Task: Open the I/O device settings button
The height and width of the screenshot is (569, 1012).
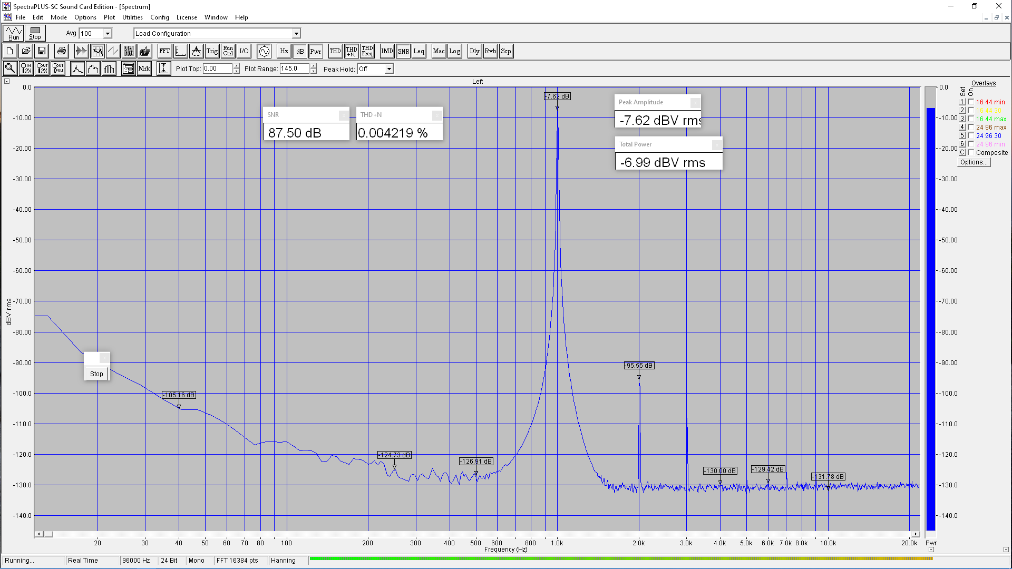Action: (244, 51)
